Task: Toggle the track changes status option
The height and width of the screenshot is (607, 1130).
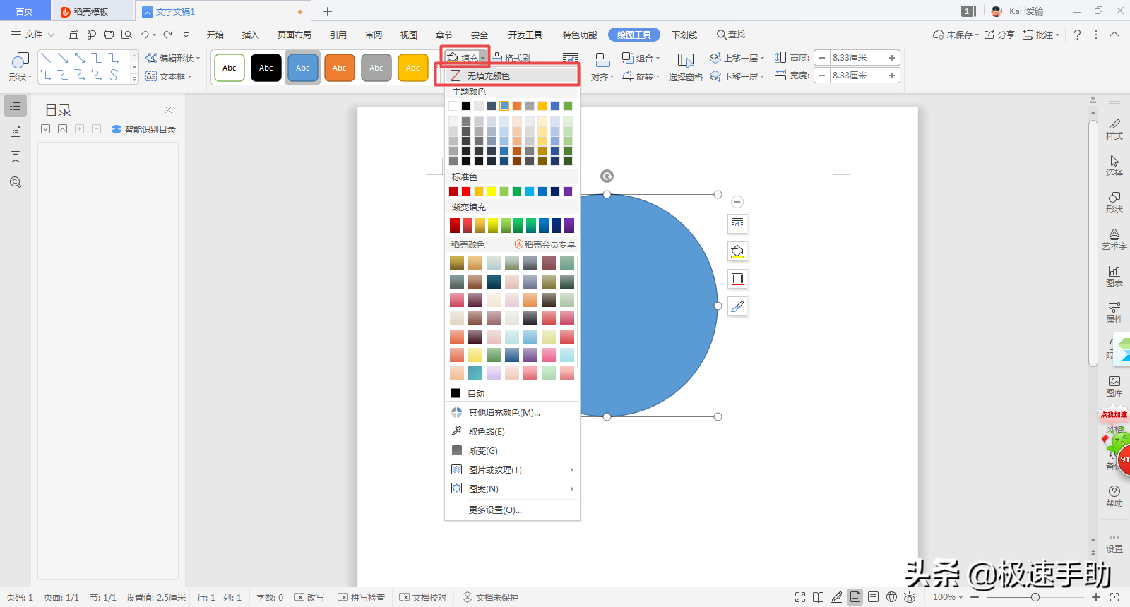Action: (309, 597)
